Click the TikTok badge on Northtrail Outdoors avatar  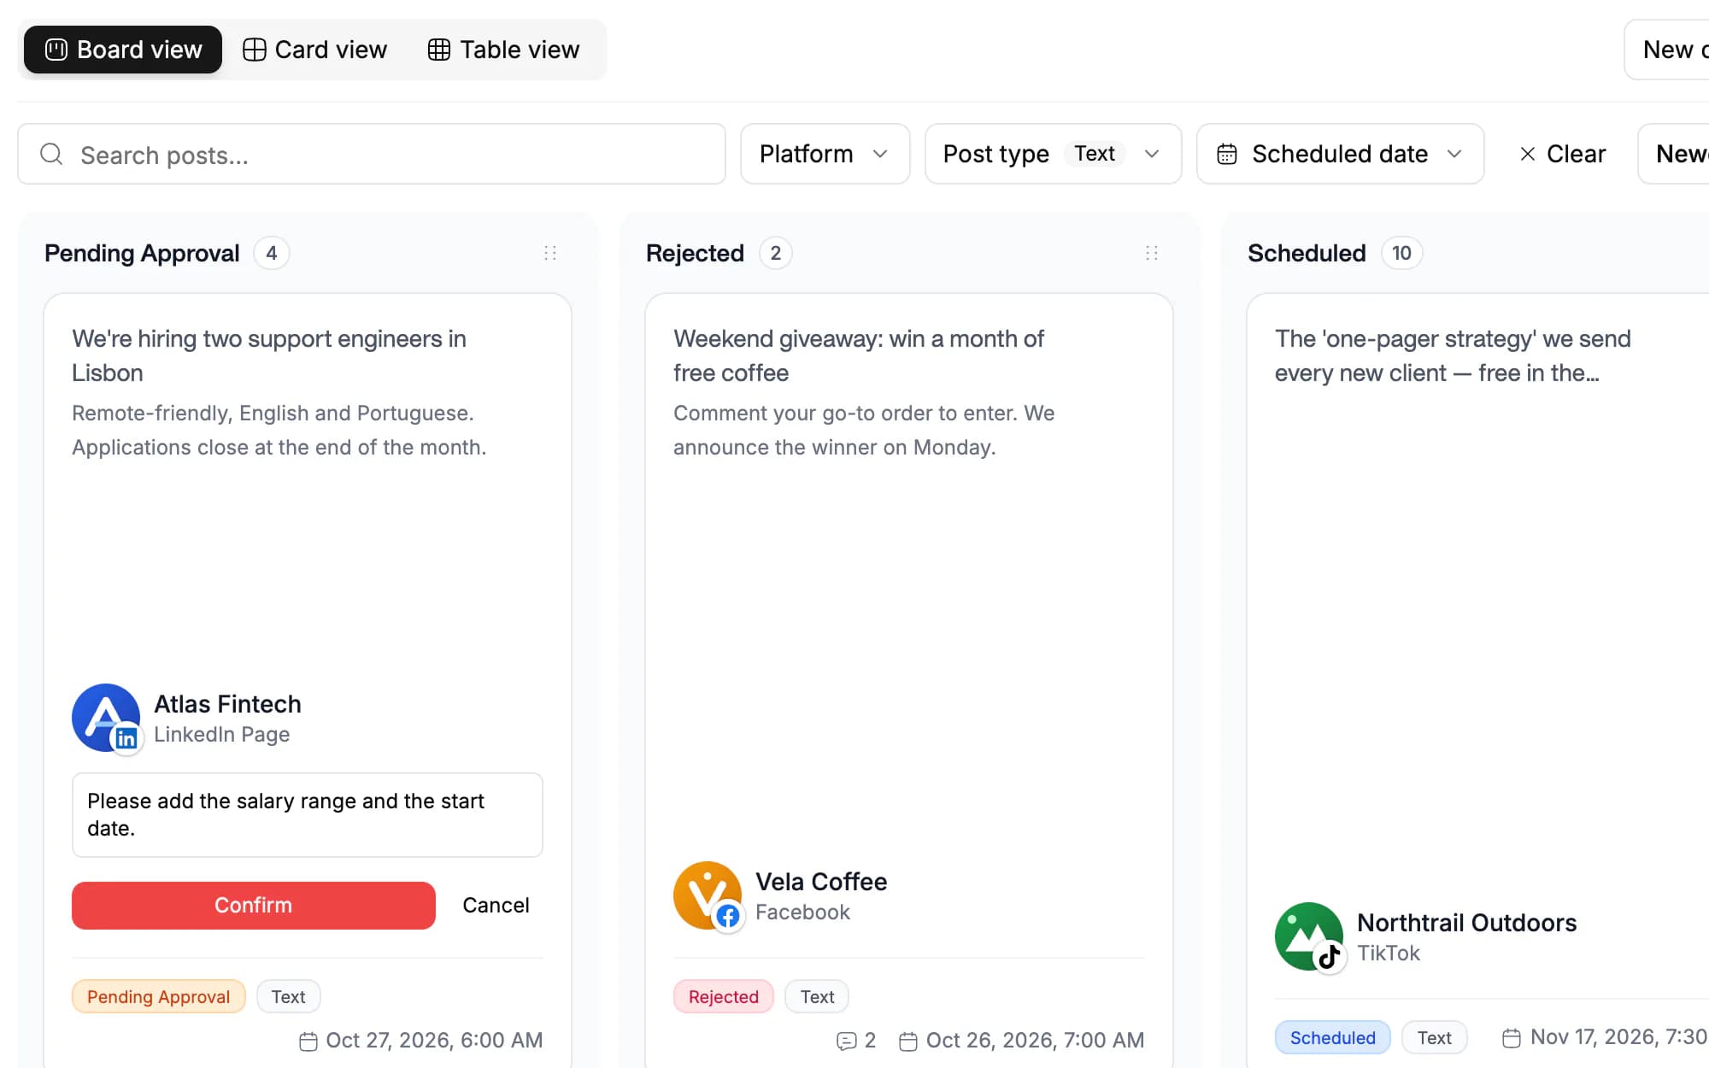click(1330, 957)
